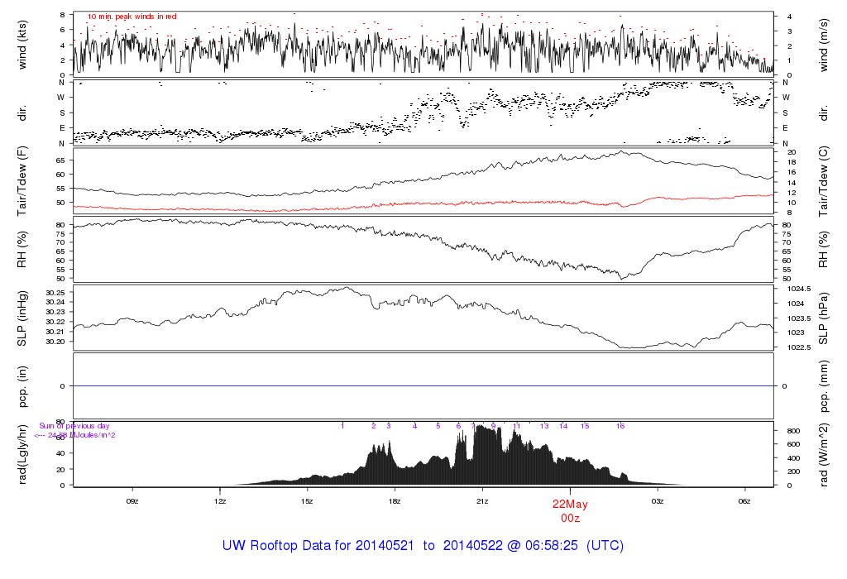Click the '15z' time axis tick

(x=308, y=501)
